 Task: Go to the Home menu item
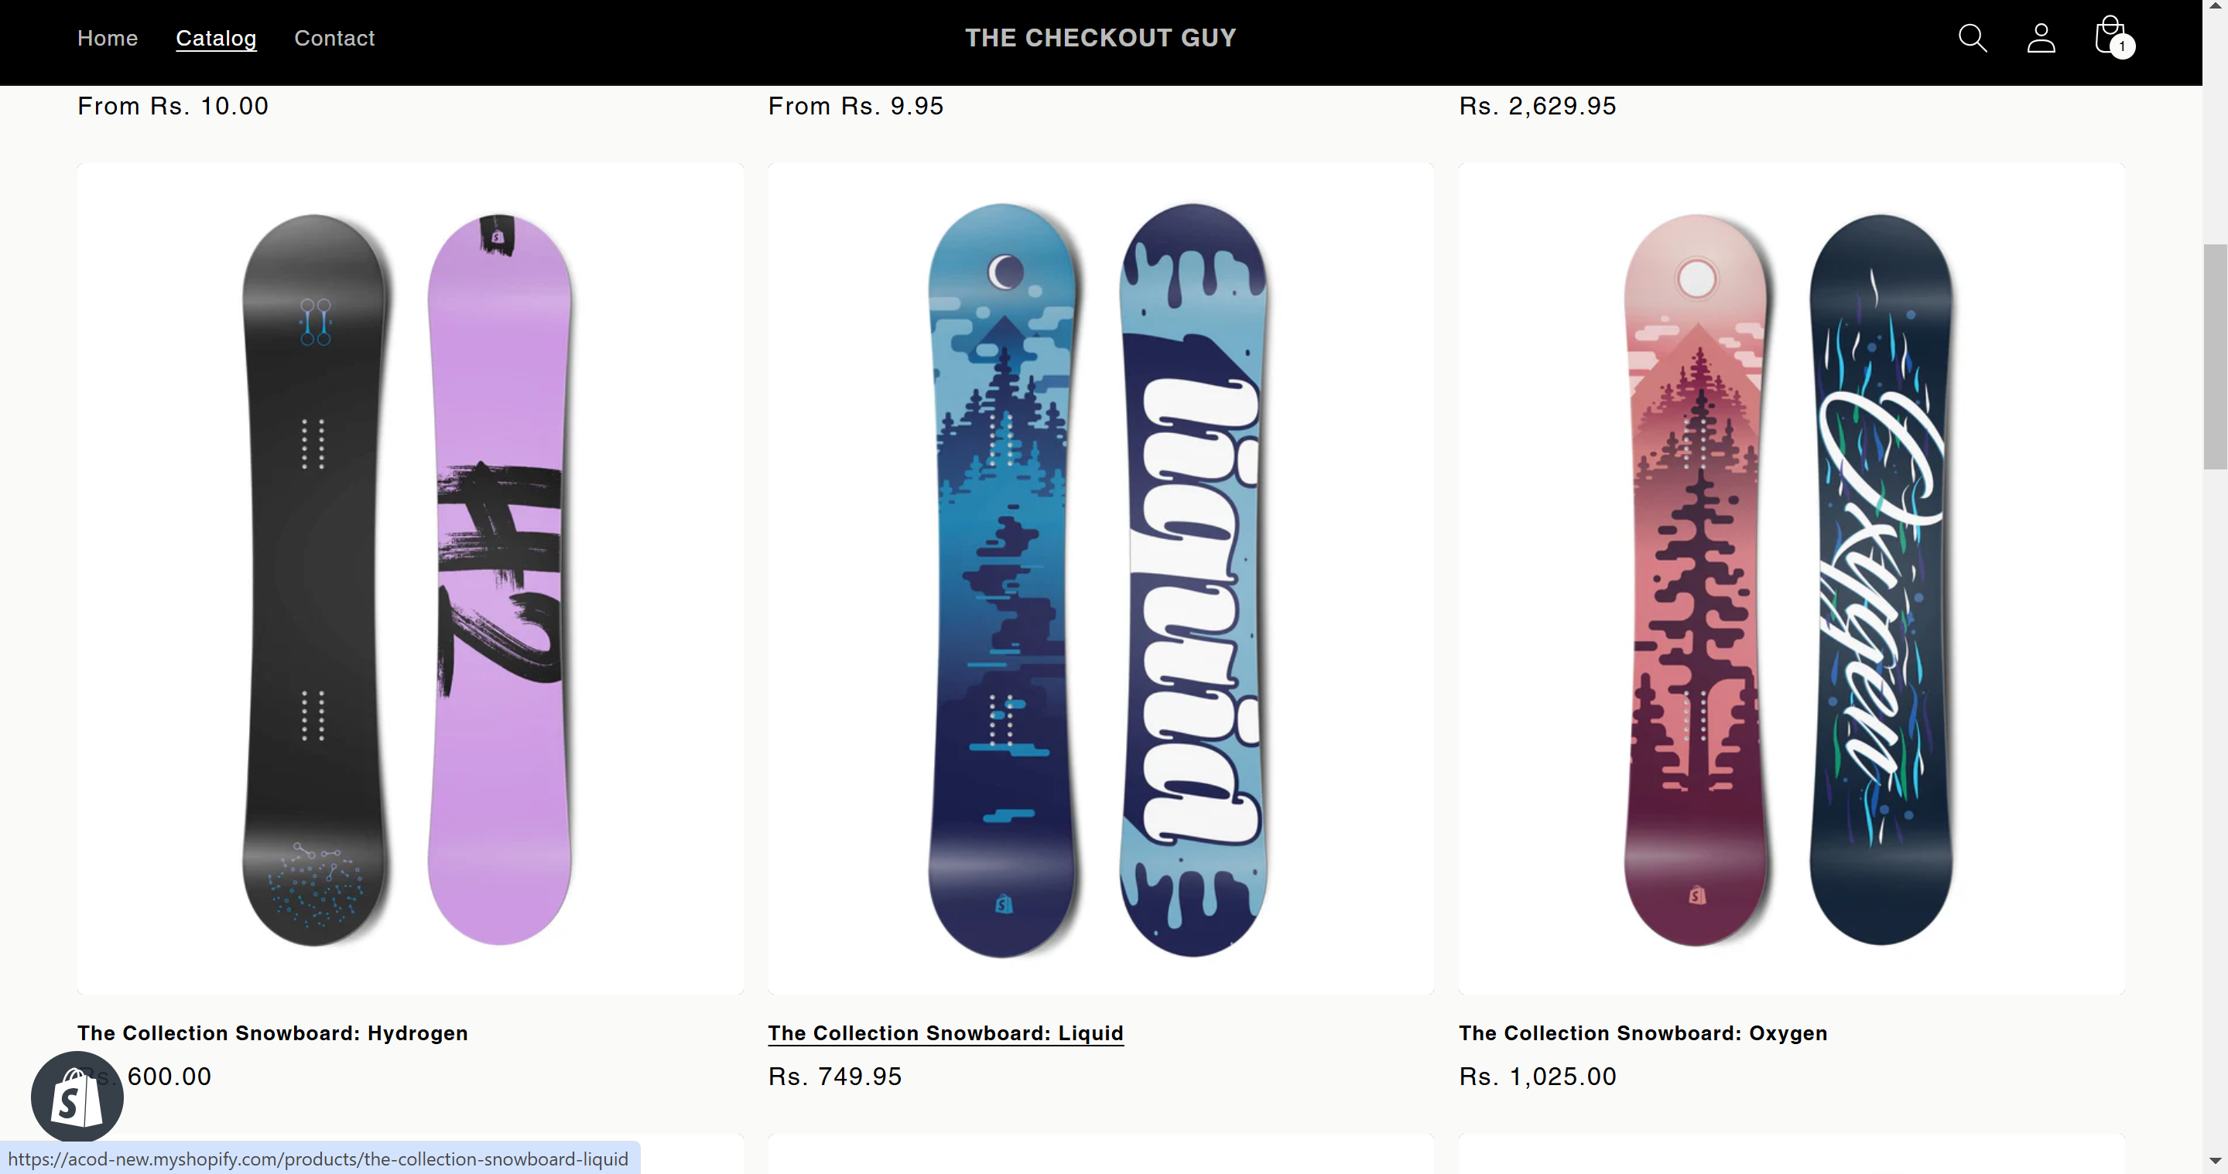(108, 38)
